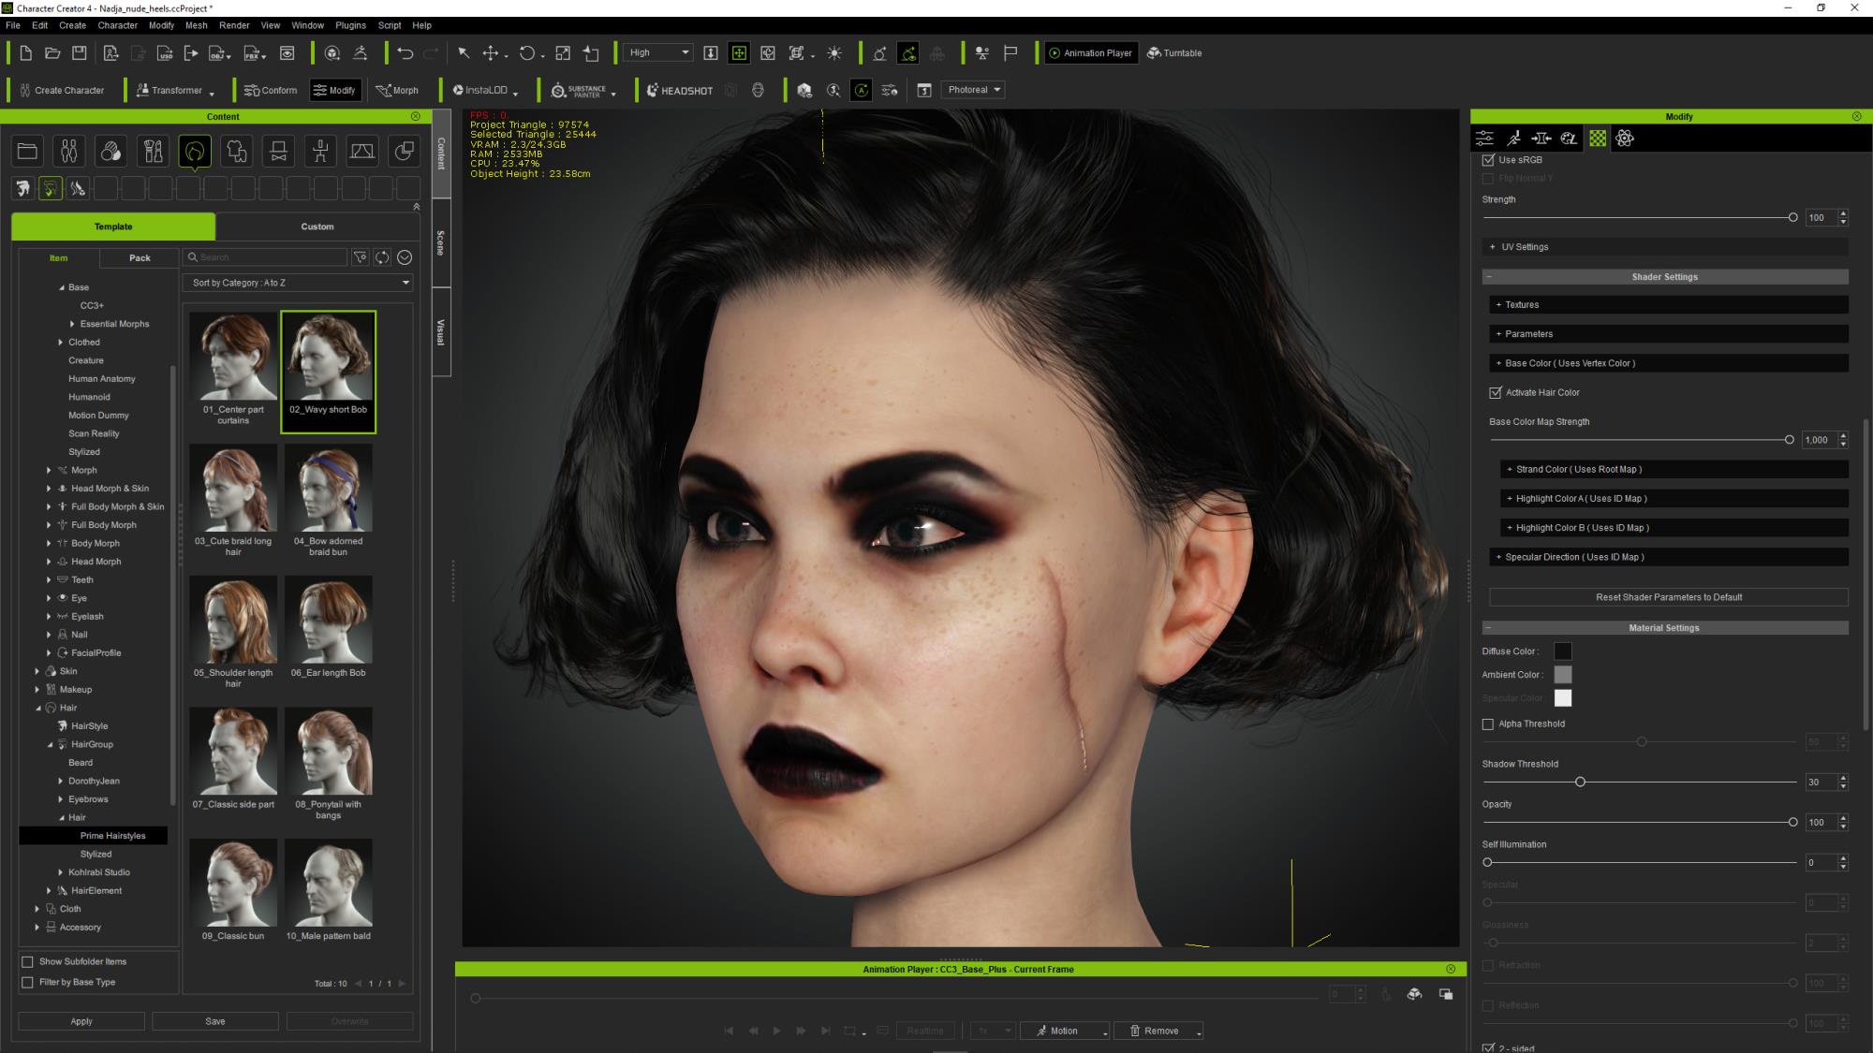Open Sort by Category dropdown
The height and width of the screenshot is (1053, 1873).
298,283
